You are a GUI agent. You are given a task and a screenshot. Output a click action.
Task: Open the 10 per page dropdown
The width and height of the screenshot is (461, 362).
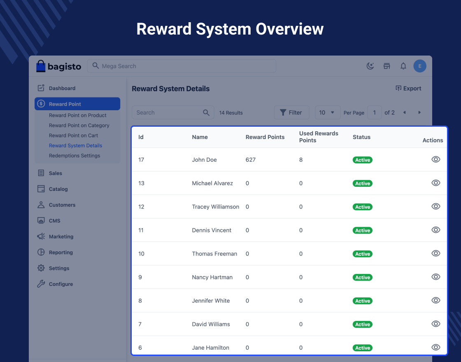pyautogui.click(x=328, y=113)
